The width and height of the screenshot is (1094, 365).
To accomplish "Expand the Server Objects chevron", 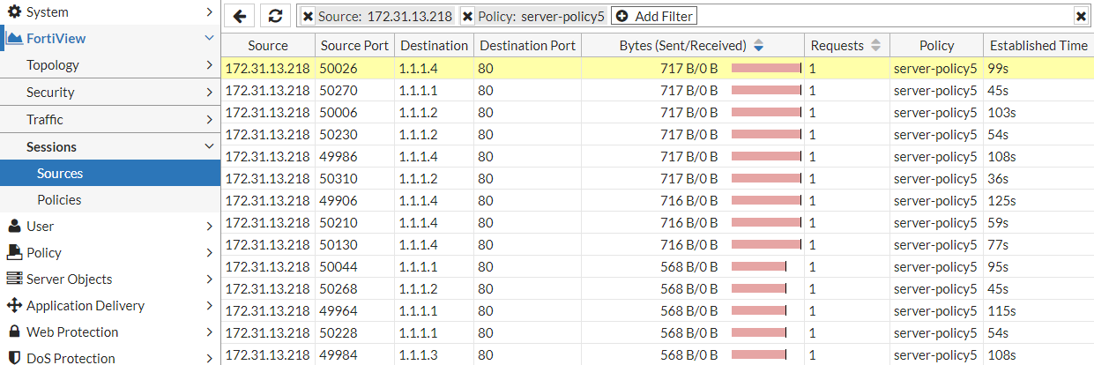I will tap(209, 279).
